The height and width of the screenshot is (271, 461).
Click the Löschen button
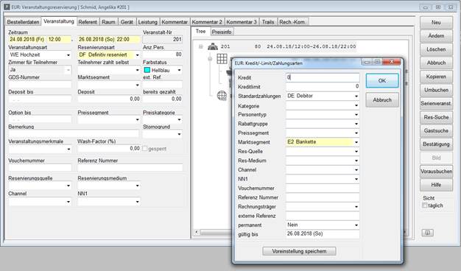(x=436, y=49)
